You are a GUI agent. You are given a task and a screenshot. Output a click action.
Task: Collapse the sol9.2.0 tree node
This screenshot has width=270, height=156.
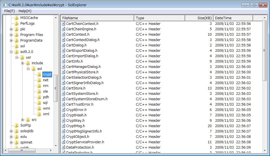click(x=11, y=52)
